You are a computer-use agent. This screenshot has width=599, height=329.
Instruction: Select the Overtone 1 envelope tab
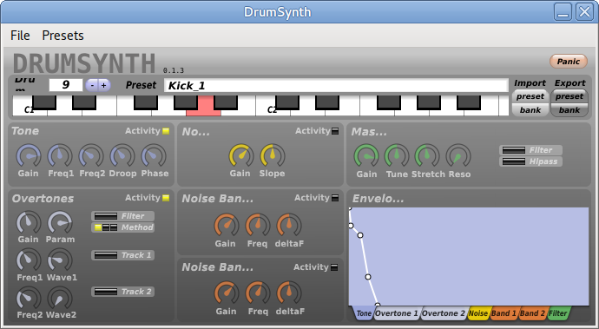click(397, 313)
